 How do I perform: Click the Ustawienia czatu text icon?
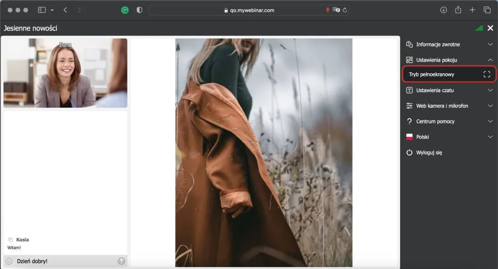click(409, 90)
